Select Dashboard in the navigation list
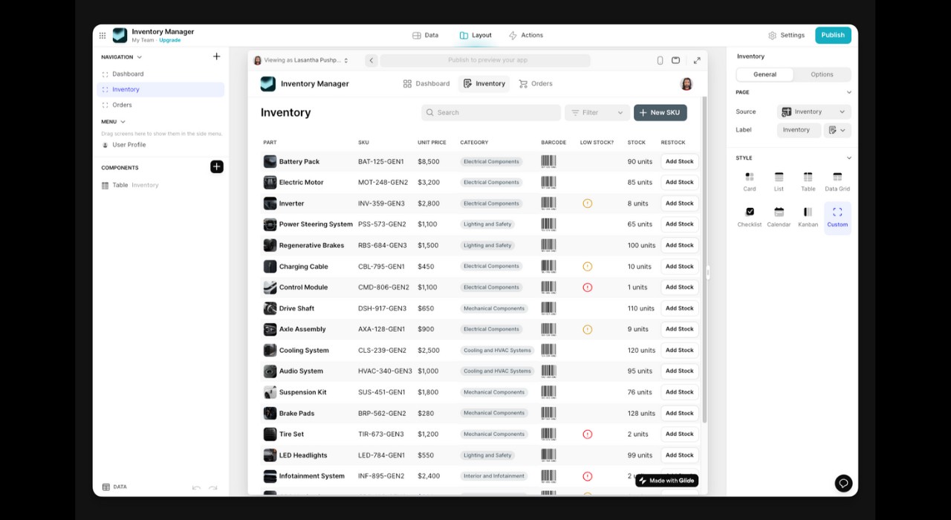 click(160, 74)
